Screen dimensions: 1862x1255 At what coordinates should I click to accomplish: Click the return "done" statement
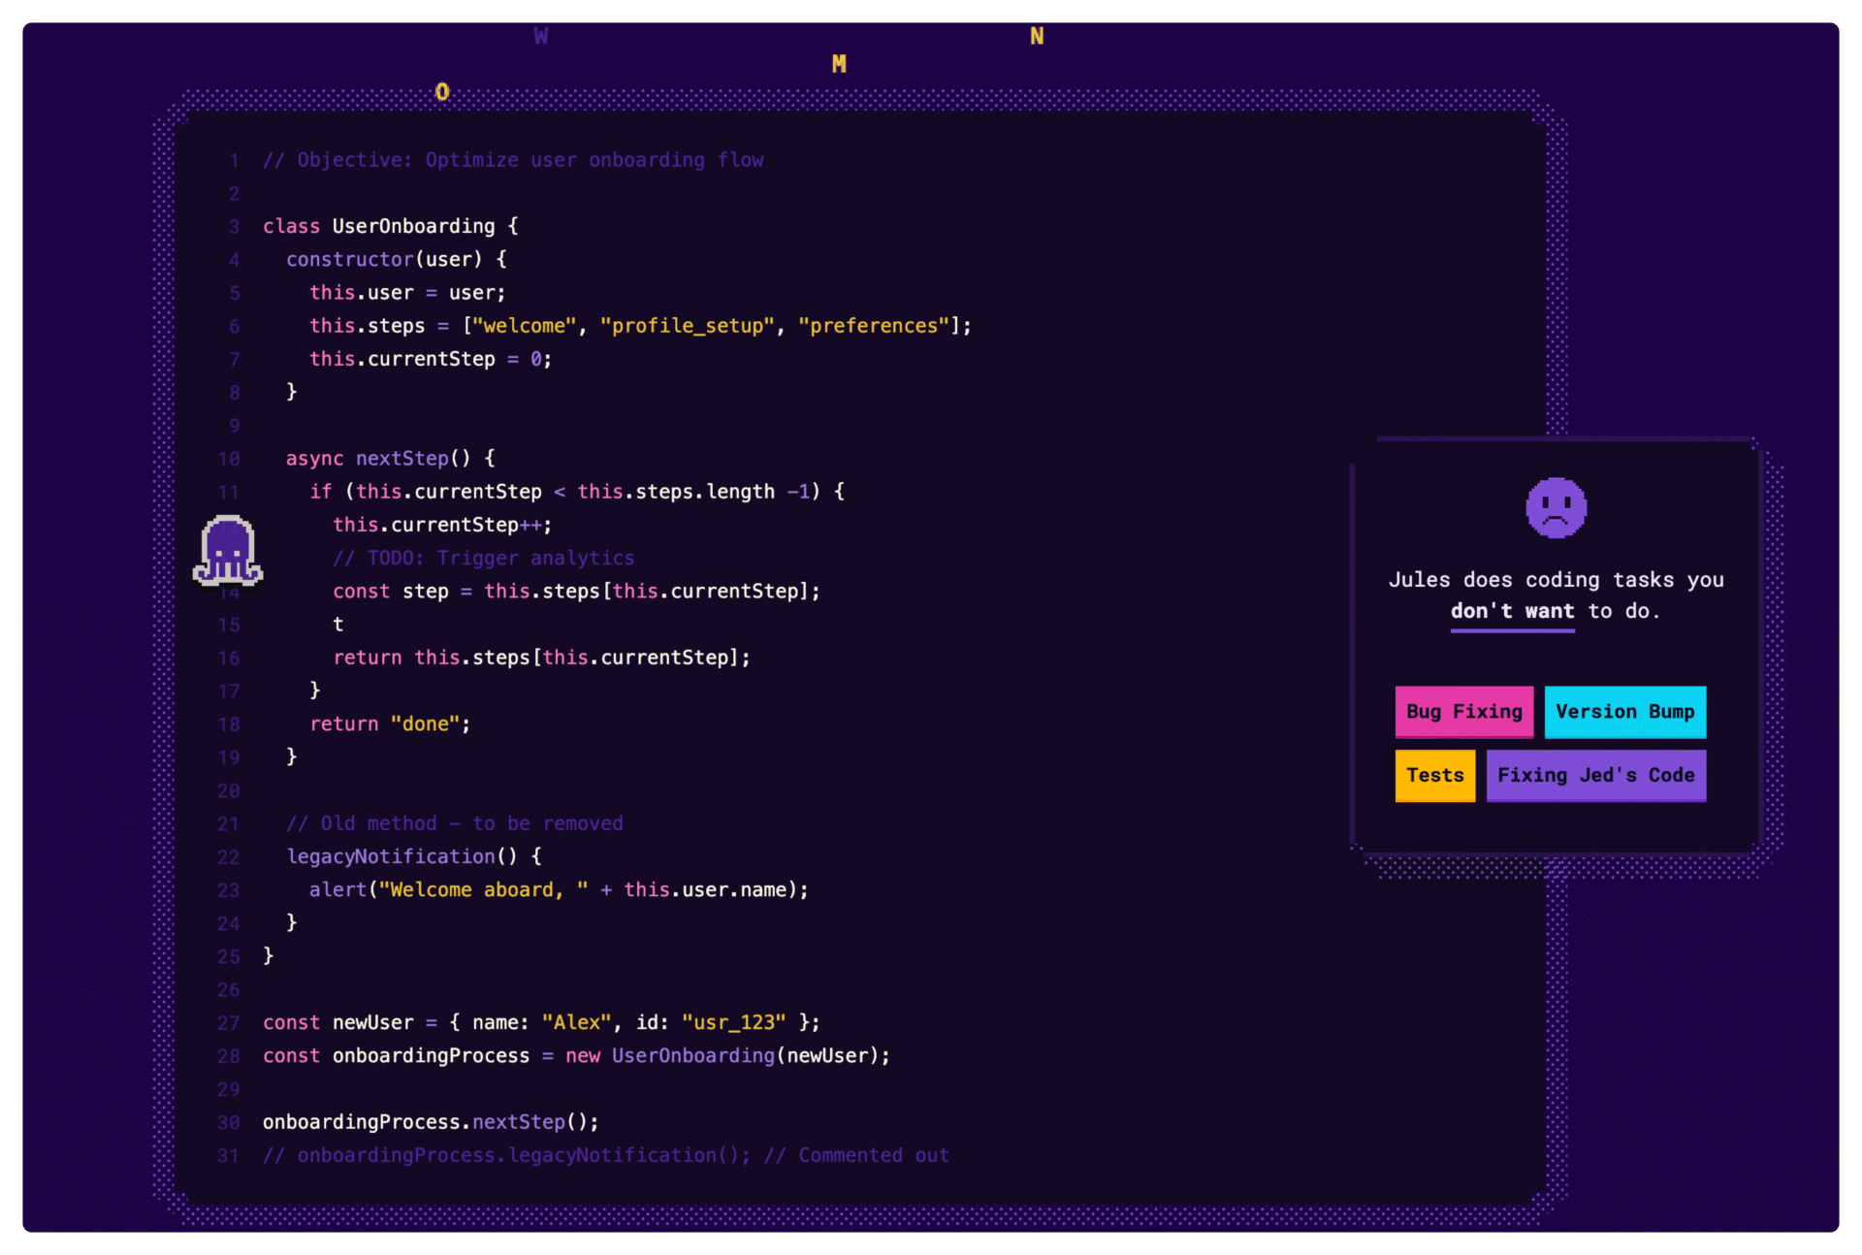click(x=390, y=724)
